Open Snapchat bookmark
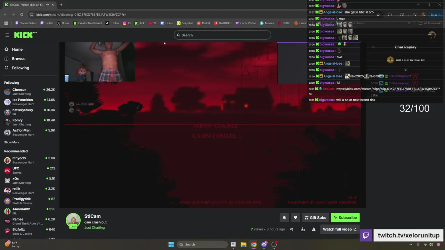Viewport: 445px width, 250px height. point(185,23)
